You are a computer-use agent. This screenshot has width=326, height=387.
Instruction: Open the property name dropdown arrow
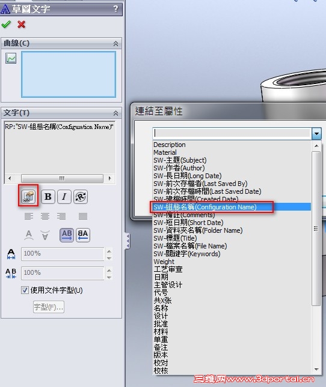(x=316, y=134)
